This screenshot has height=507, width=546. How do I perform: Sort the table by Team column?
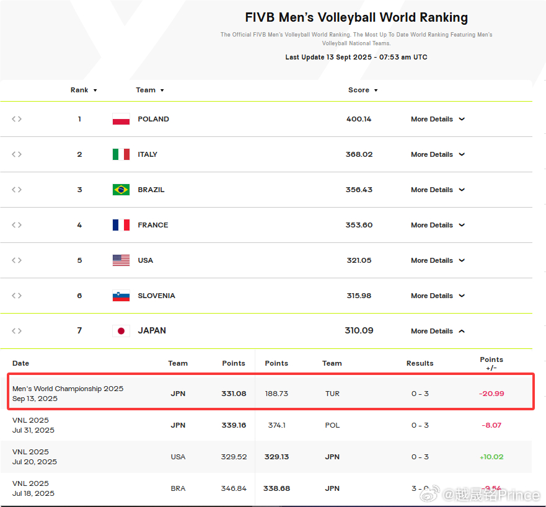click(150, 90)
